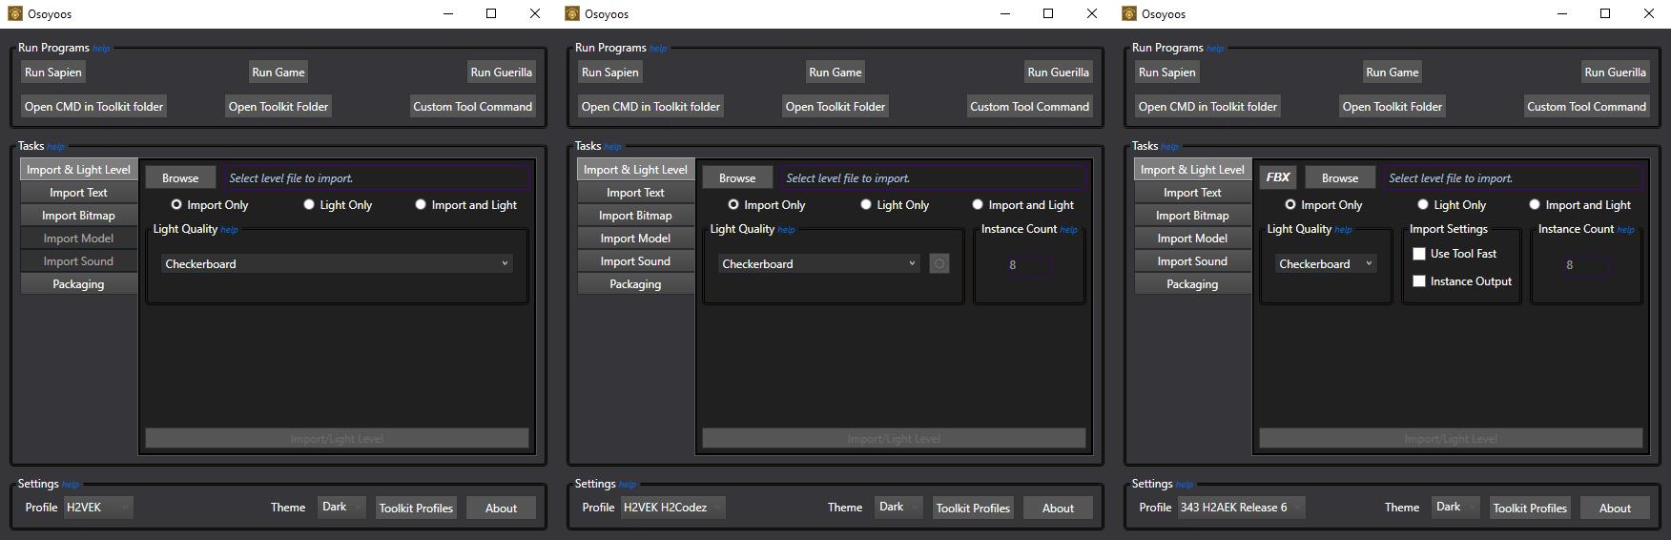Image resolution: width=1671 pixels, height=540 pixels.
Task: Click the gear icon beside Checkerboard in middle window
Action: click(939, 264)
